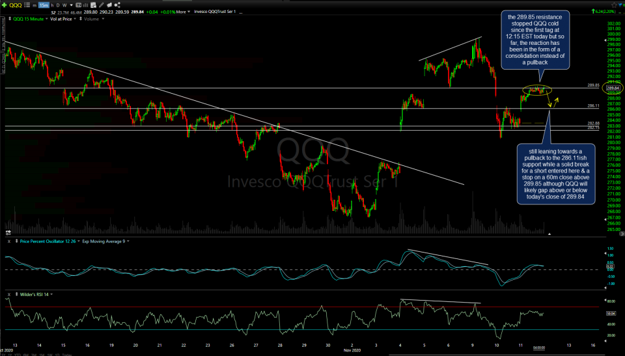Click the RSI current value tag 59.04
This screenshot has width=625, height=356.
(611, 313)
